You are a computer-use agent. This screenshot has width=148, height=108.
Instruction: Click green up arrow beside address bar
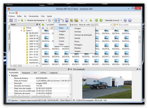pos(43,25)
